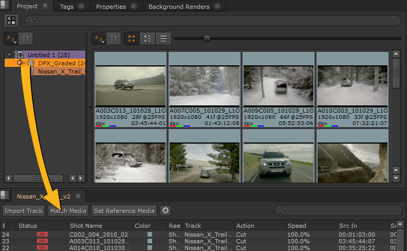Switch bin to plain list view

coord(163,39)
